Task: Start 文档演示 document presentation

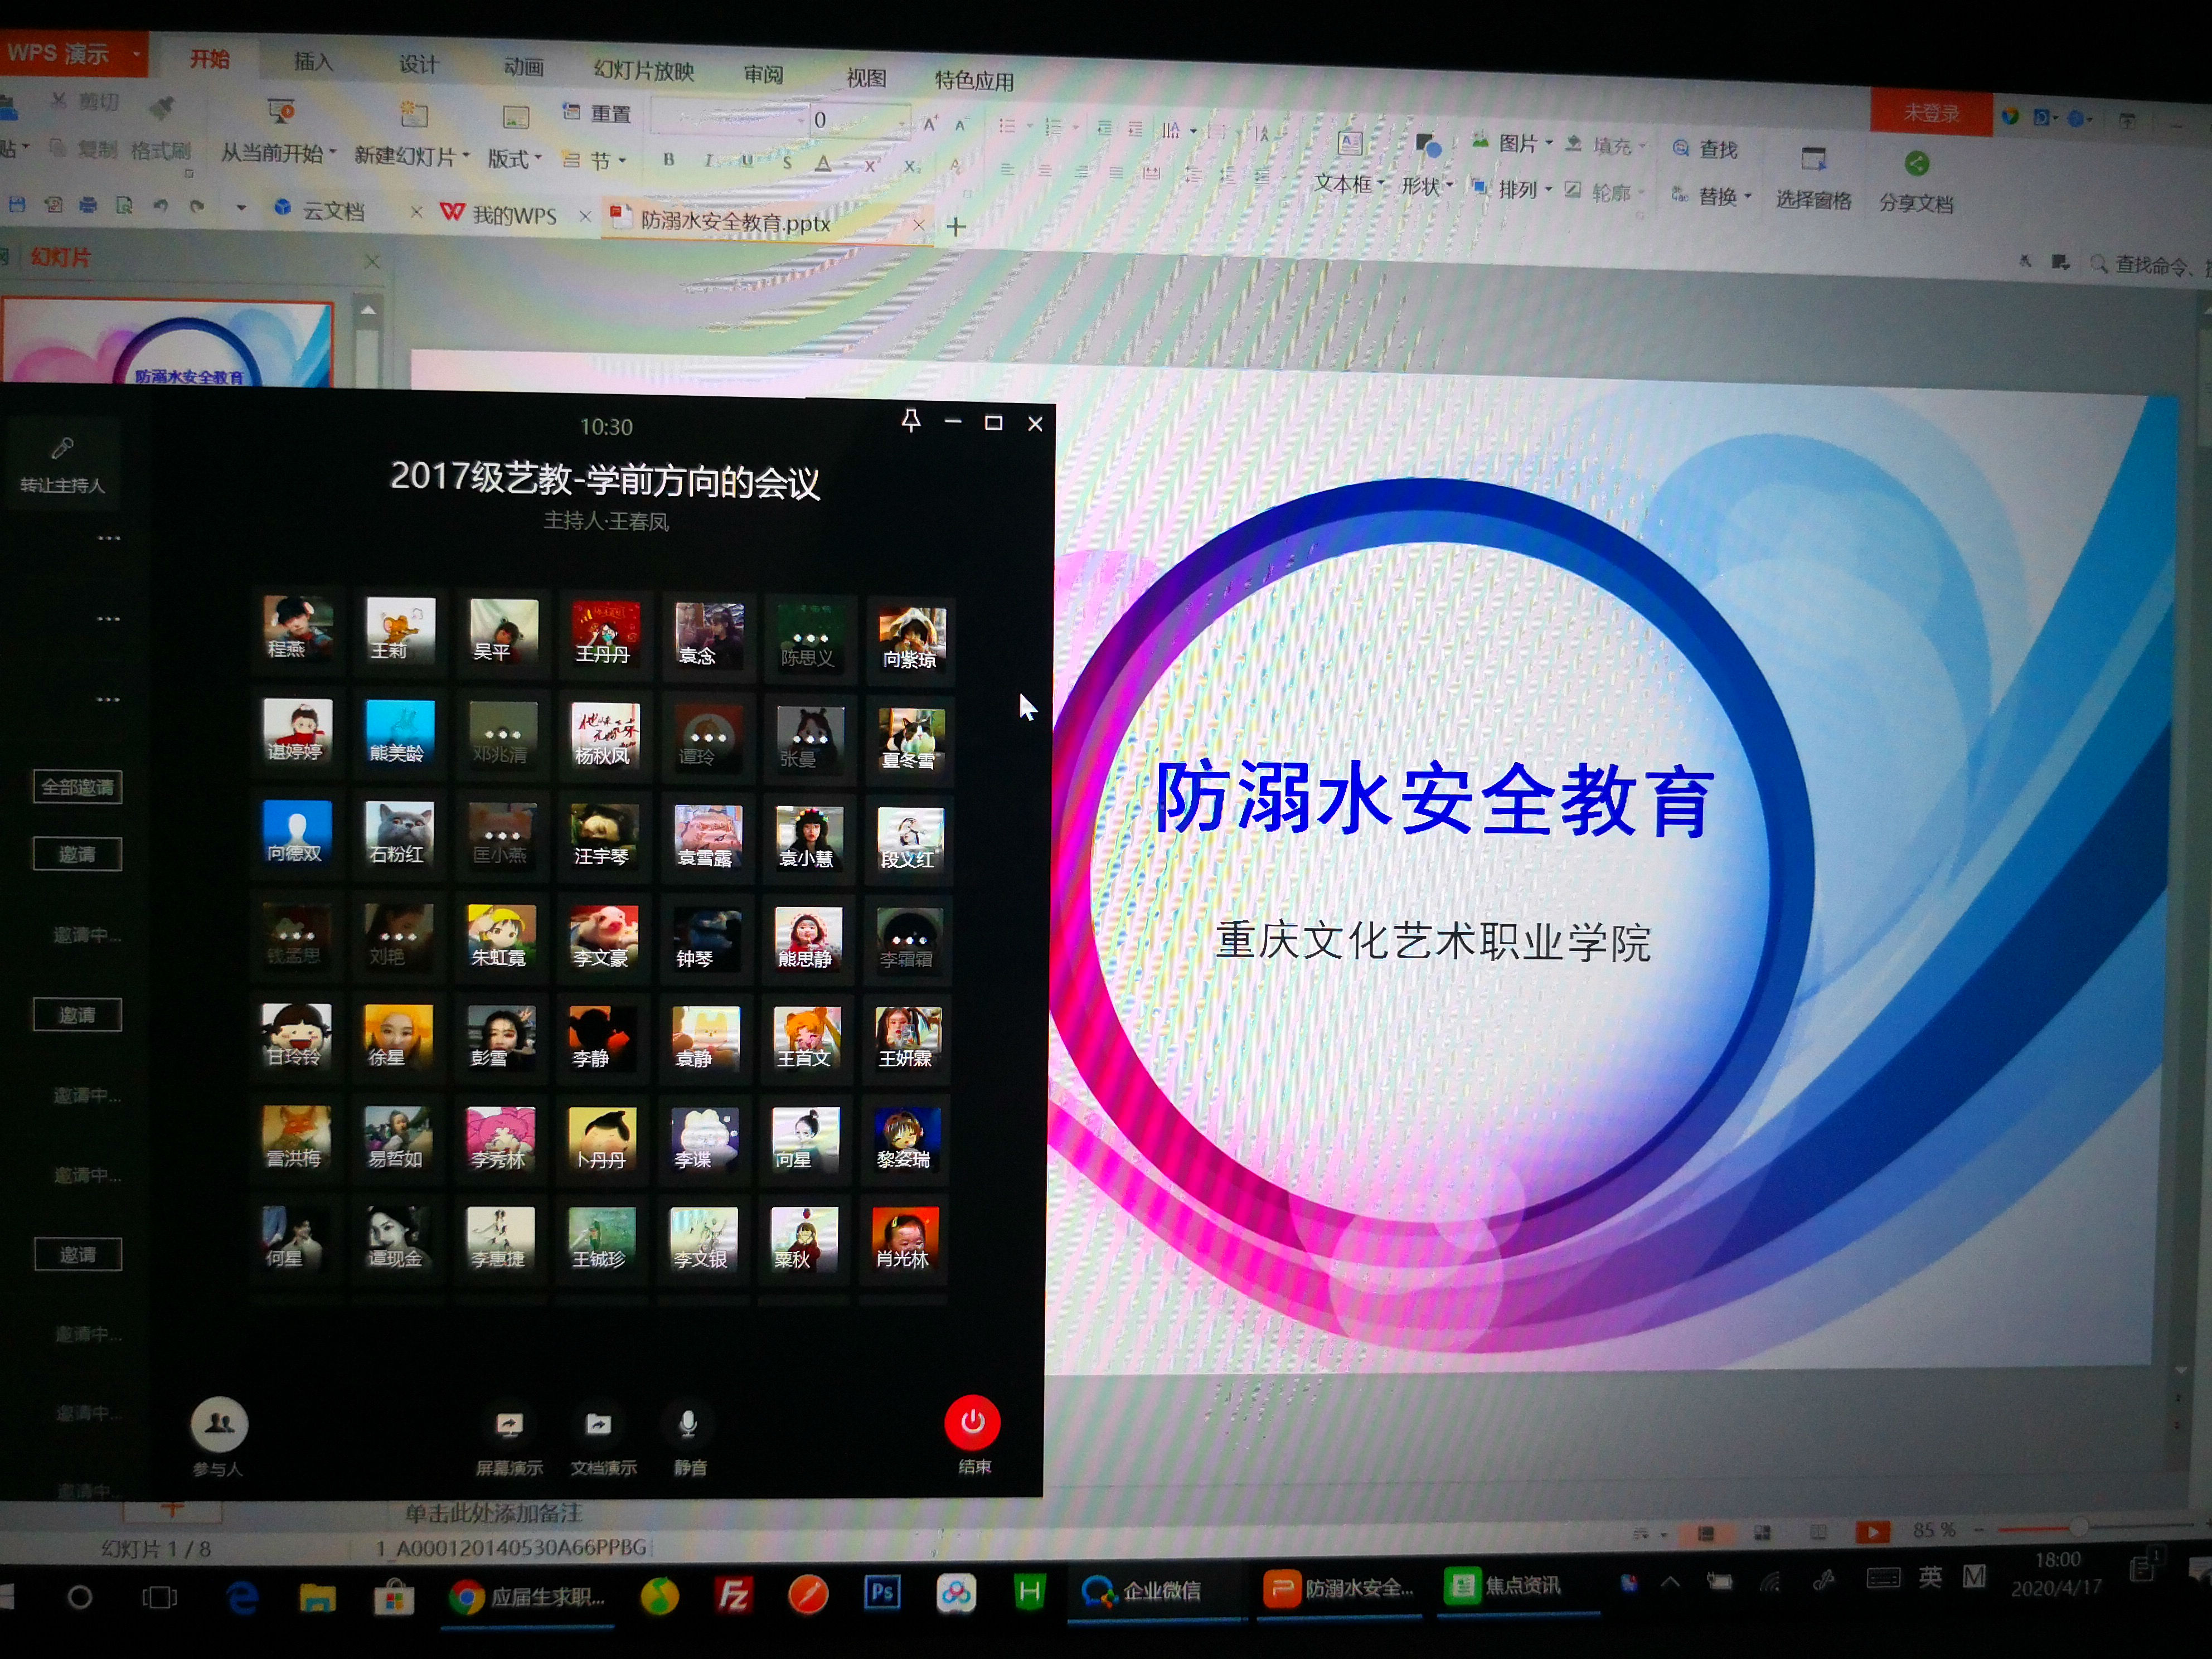Action: (x=598, y=1425)
